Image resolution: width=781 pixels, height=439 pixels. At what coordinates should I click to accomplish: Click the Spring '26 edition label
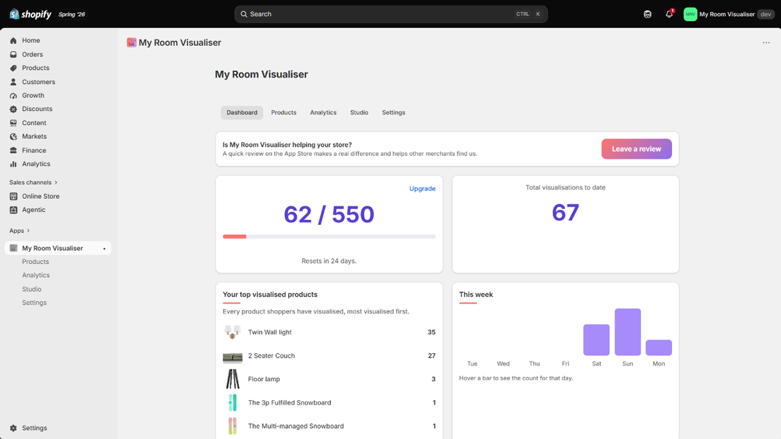pos(72,15)
